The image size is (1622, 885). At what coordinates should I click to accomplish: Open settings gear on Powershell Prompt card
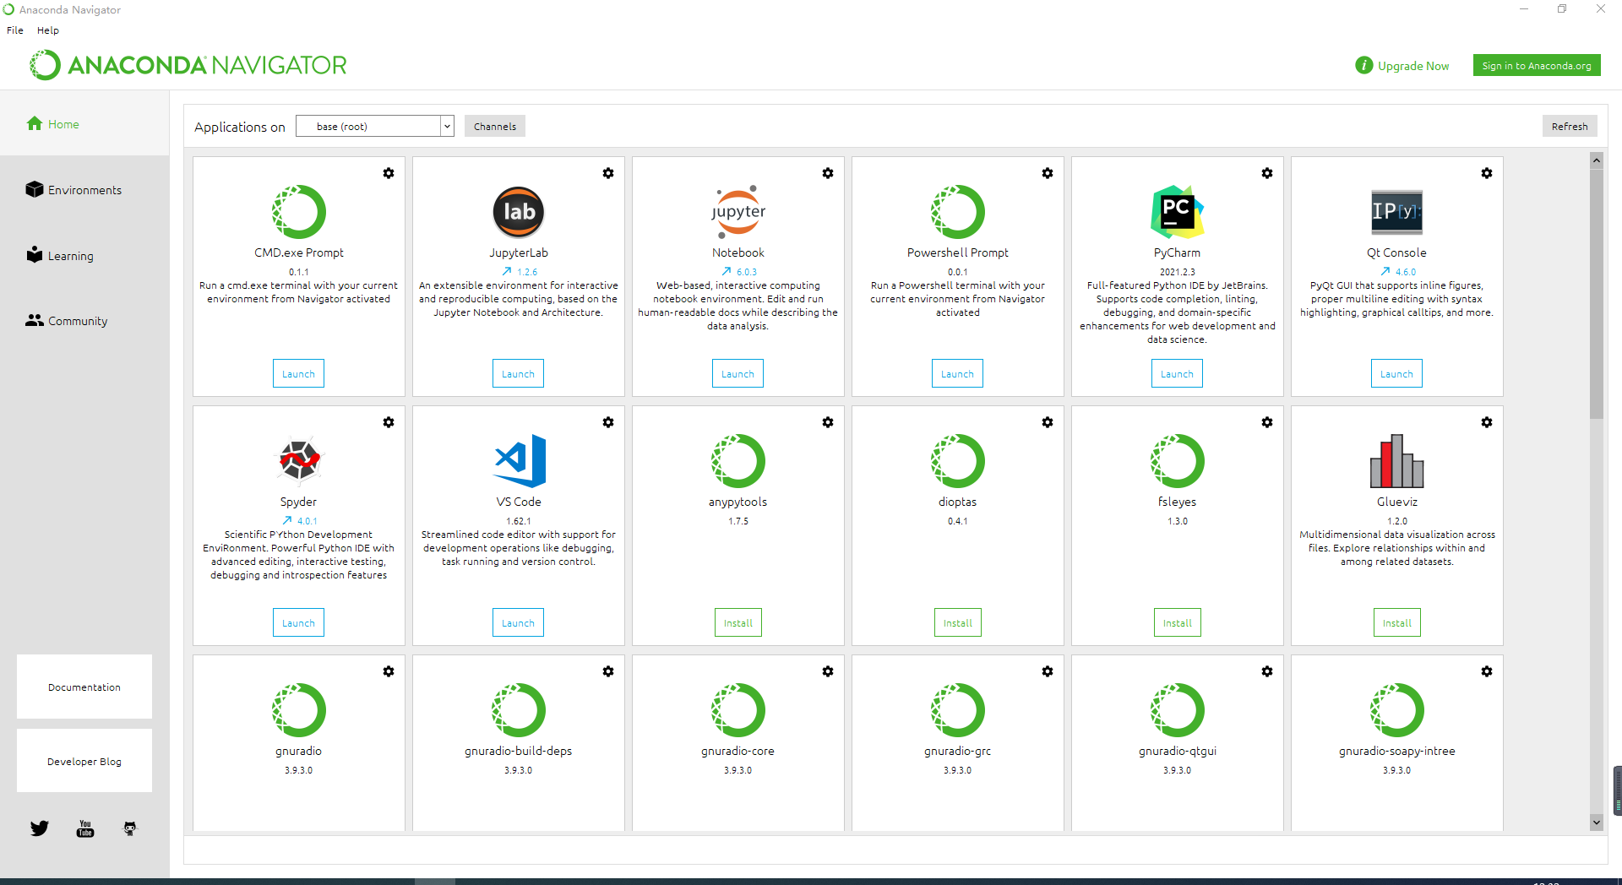(x=1048, y=173)
